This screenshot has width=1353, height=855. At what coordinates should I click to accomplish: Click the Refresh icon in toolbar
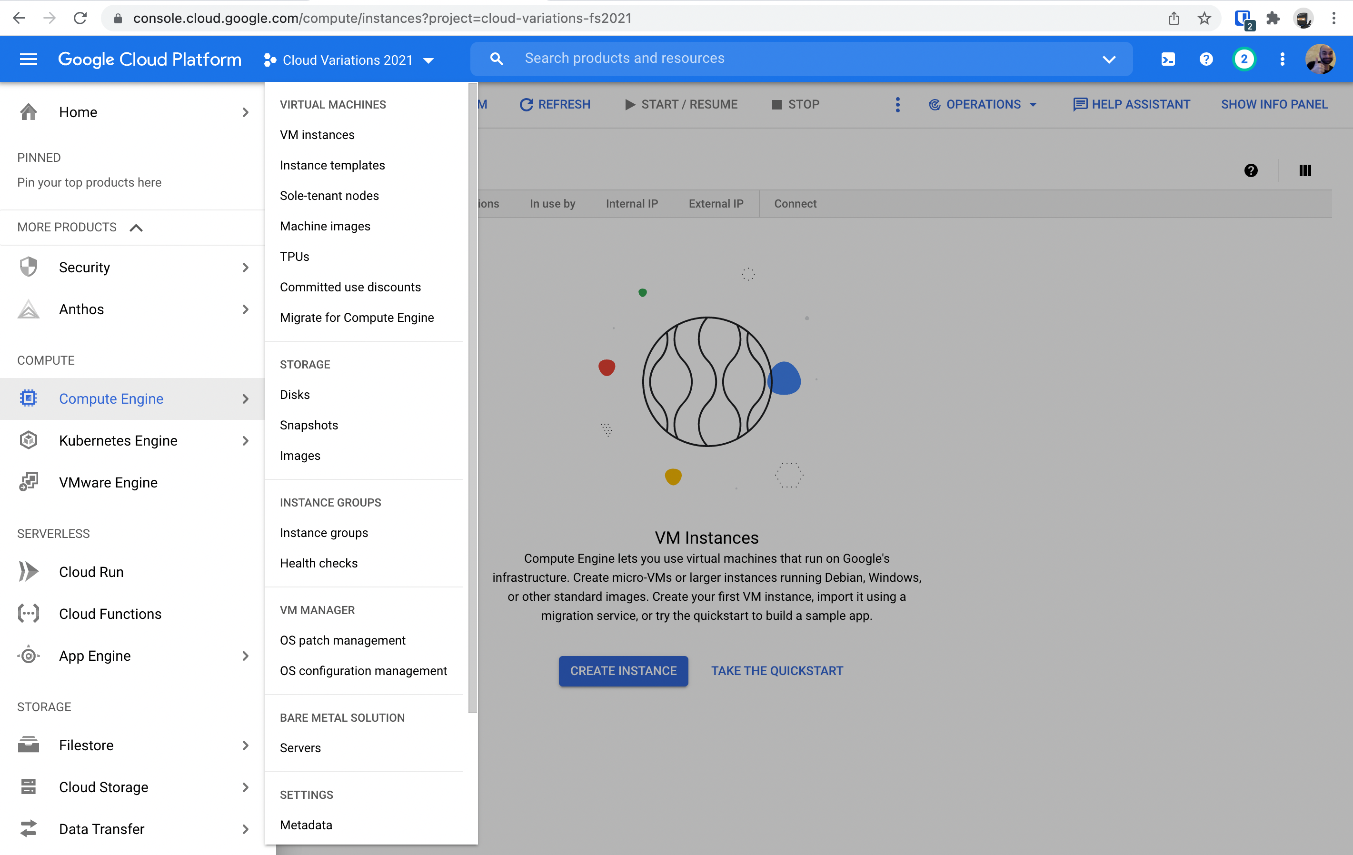(525, 104)
